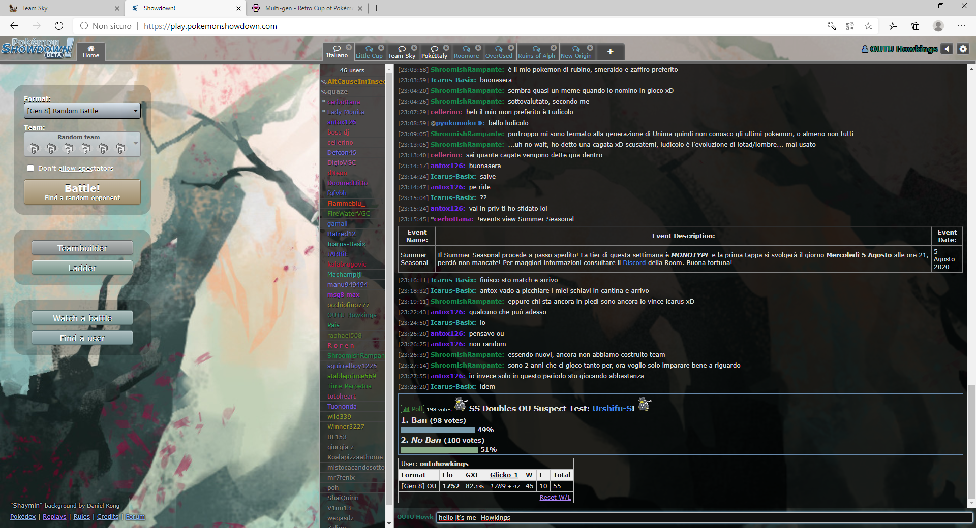976x528 pixels.
Task: Click user ShaiQuinn in user list
Action: 343,498
